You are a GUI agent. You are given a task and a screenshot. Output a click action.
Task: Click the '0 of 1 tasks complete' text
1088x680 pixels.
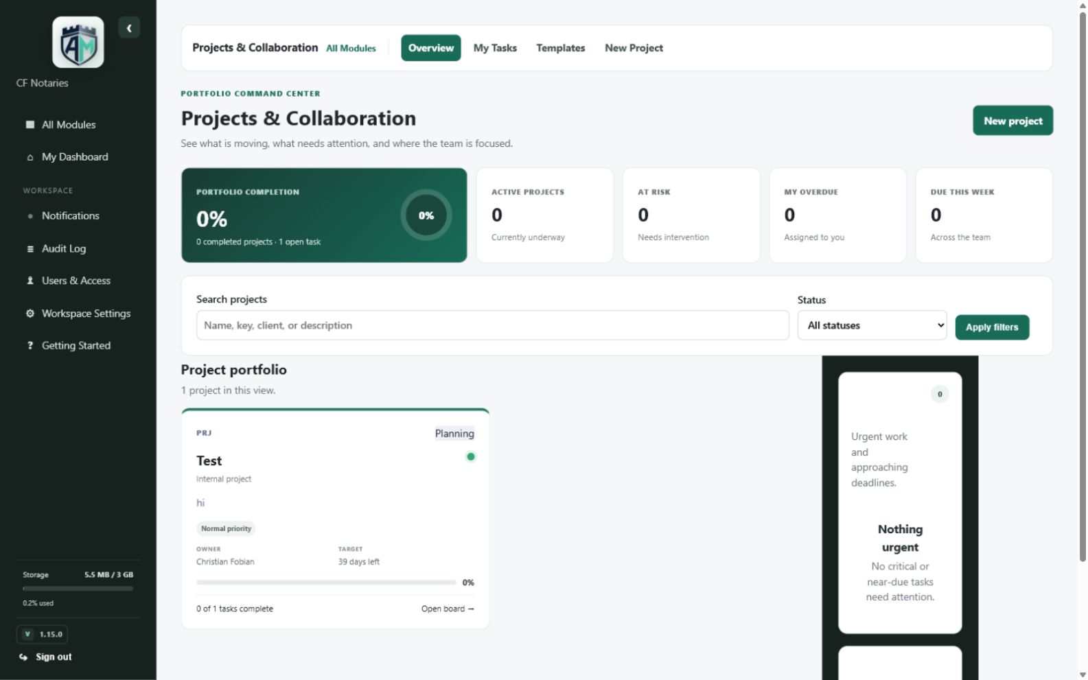pos(235,609)
